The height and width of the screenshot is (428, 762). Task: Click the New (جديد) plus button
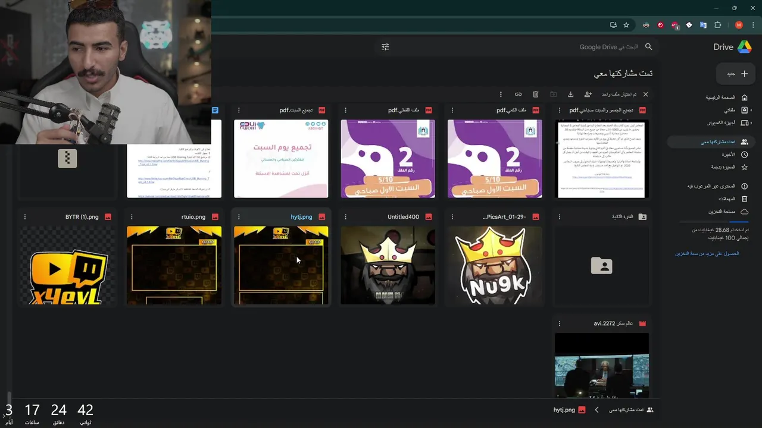click(x=737, y=74)
